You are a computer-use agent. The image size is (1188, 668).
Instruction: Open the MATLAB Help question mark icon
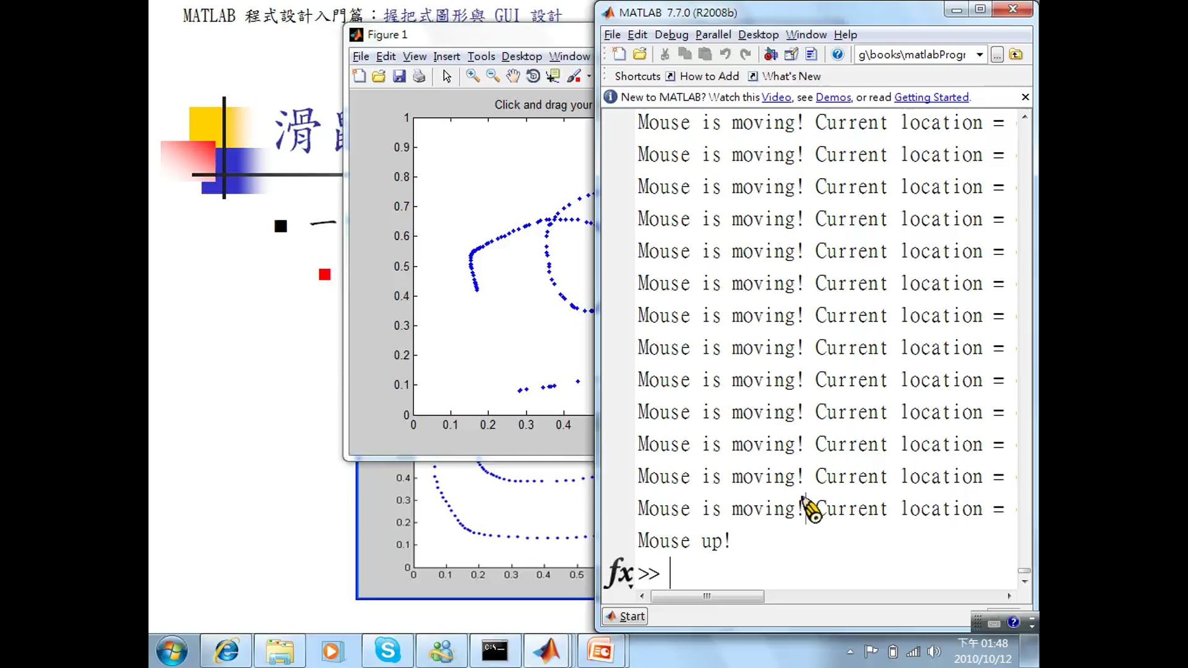tap(837, 54)
